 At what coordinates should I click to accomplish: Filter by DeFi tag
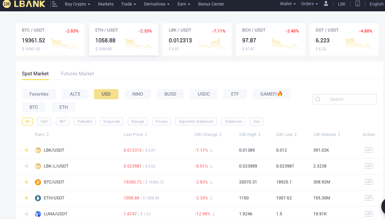pos(44,122)
